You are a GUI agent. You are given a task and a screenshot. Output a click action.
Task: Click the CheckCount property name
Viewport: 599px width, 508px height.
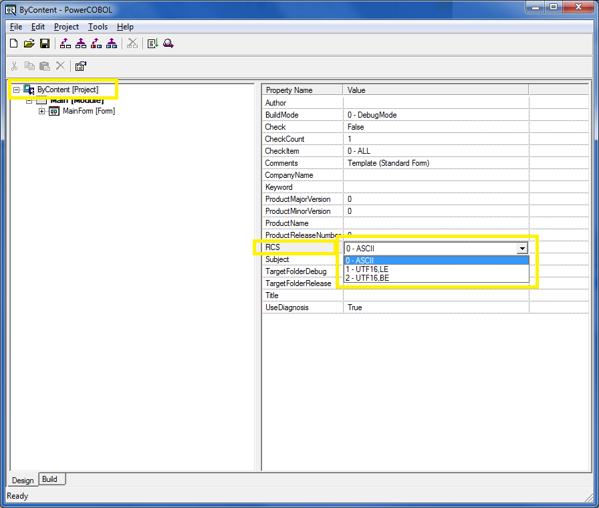pos(285,139)
